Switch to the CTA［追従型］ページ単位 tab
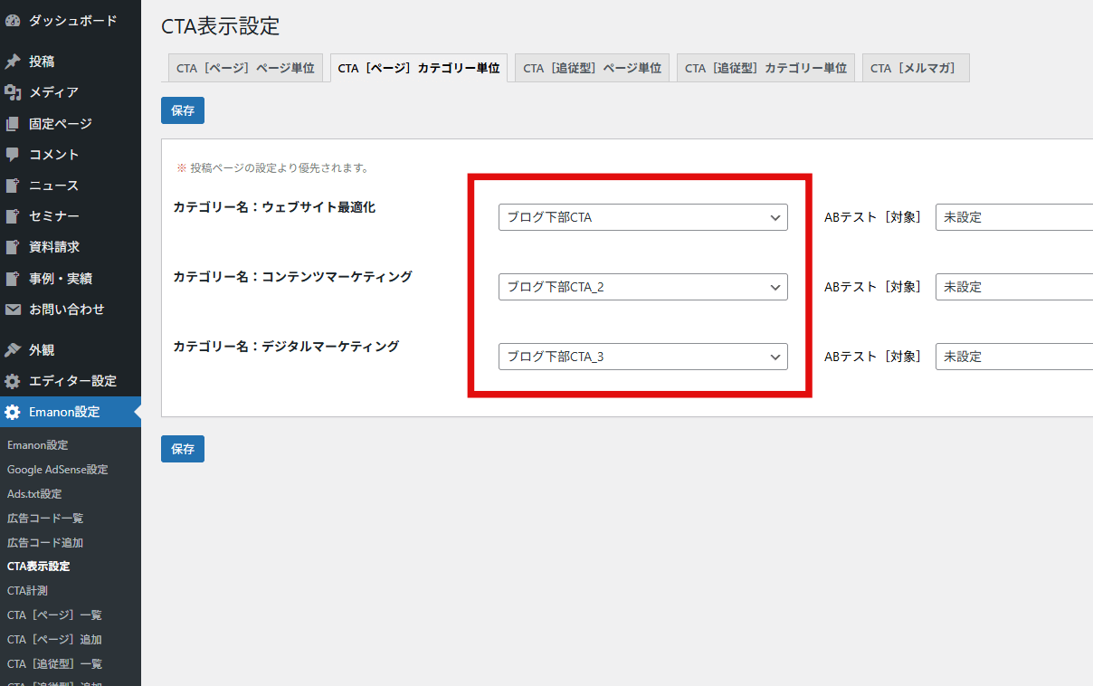Image resolution: width=1093 pixels, height=686 pixels. click(x=591, y=67)
